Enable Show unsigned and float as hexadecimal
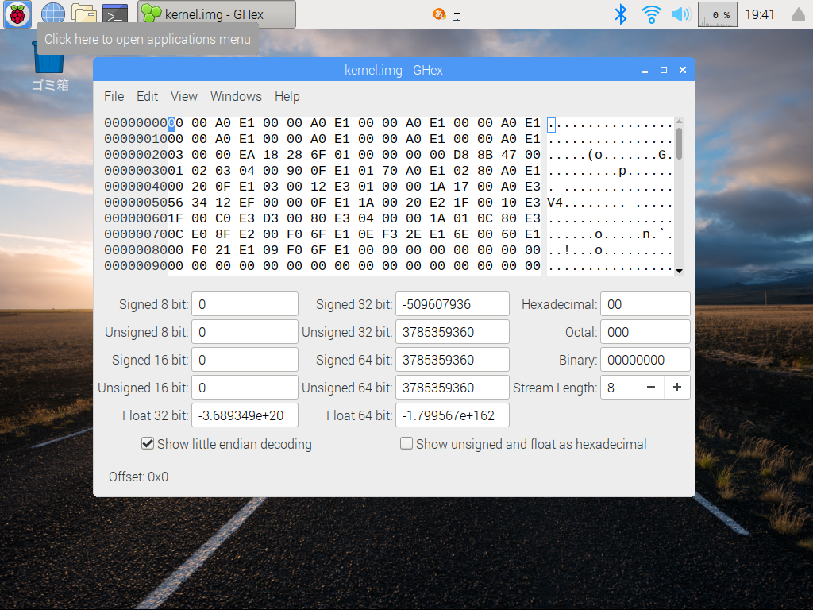Screen dimensions: 813x610 pyautogui.click(x=406, y=444)
